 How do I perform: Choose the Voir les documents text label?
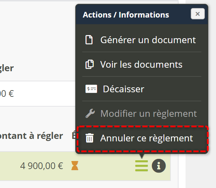pos(141,65)
